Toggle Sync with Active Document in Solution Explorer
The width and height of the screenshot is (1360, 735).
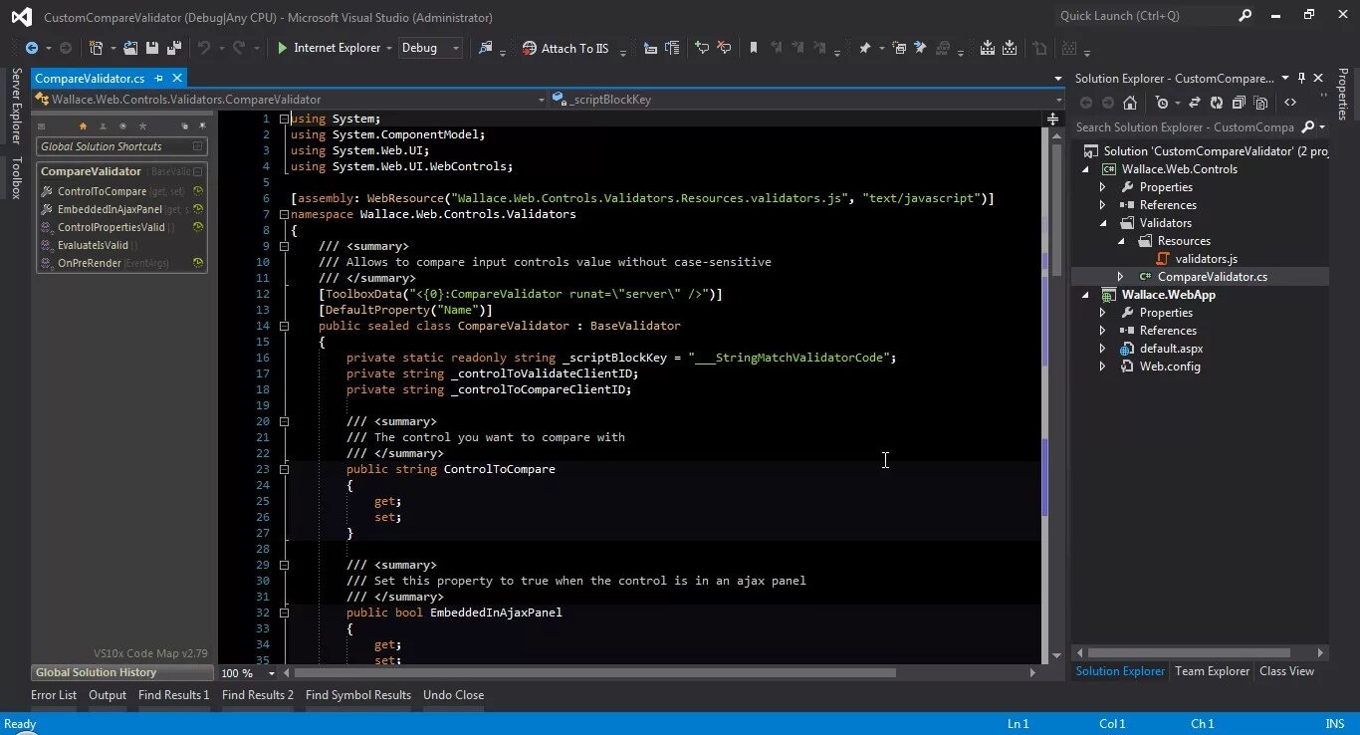click(x=1195, y=103)
